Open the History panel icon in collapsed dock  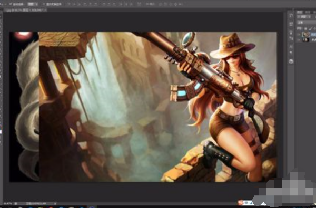click(x=291, y=15)
